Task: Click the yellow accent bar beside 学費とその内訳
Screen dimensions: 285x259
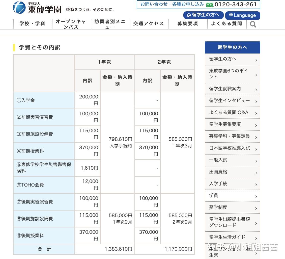Action: click(x=14, y=47)
